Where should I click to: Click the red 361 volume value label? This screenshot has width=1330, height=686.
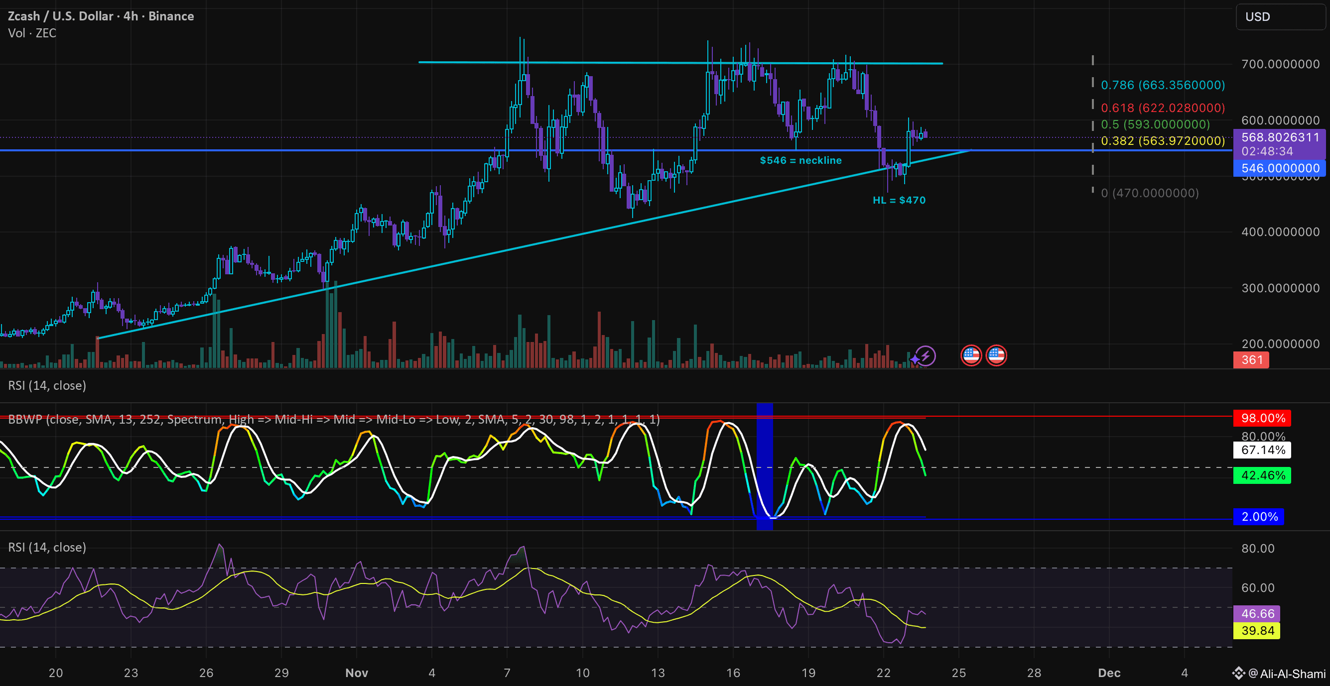[1251, 360]
